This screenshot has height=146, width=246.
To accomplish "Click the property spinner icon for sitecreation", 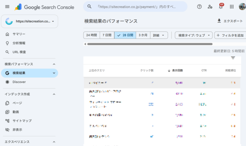I will (9, 21).
